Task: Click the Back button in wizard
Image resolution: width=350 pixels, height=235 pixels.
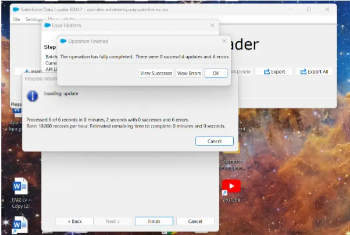Action: coord(74,222)
